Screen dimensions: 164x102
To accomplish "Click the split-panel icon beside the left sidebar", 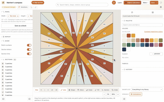I will pyautogui.click(x=29, y=99).
